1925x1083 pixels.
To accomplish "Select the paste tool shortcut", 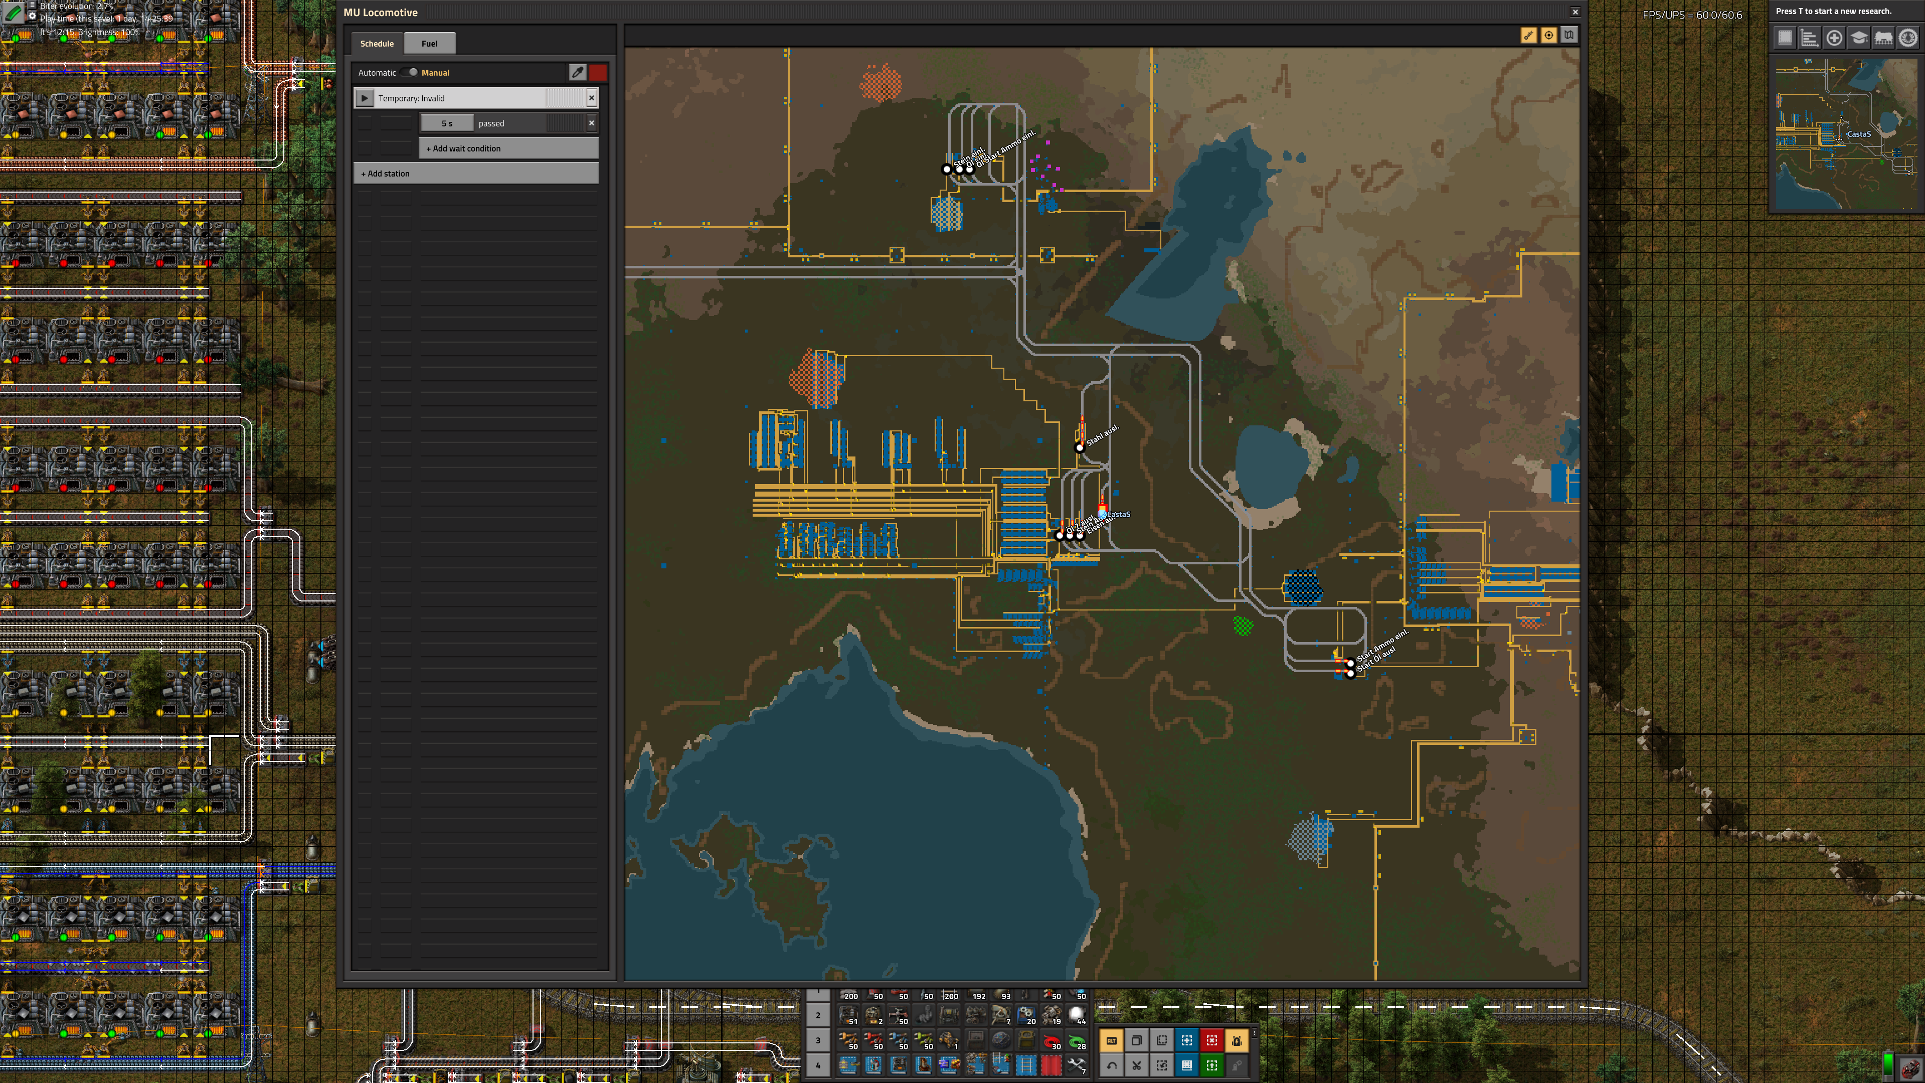I will pos(1161,1065).
